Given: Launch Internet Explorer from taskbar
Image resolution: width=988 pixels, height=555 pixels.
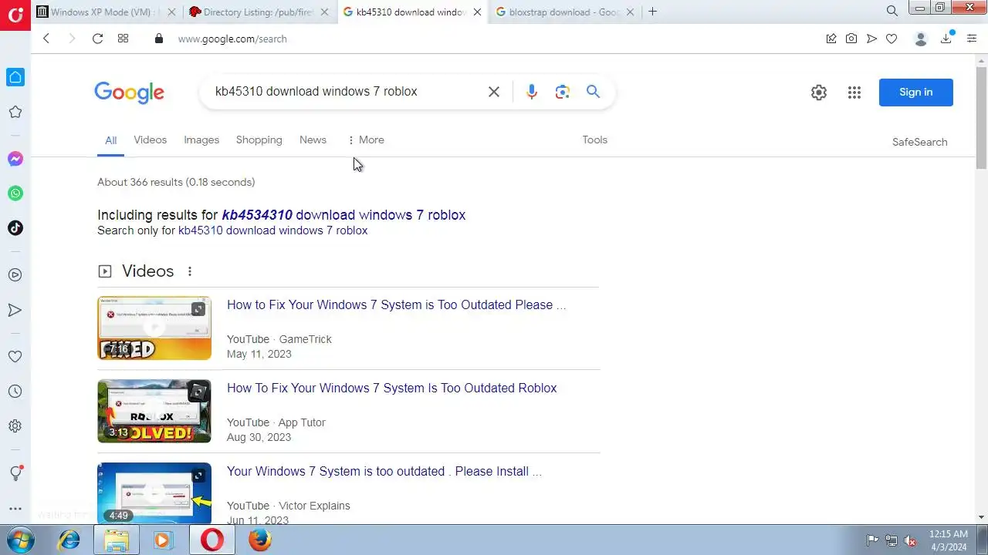Looking at the screenshot, I should pyautogui.click(x=69, y=540).
